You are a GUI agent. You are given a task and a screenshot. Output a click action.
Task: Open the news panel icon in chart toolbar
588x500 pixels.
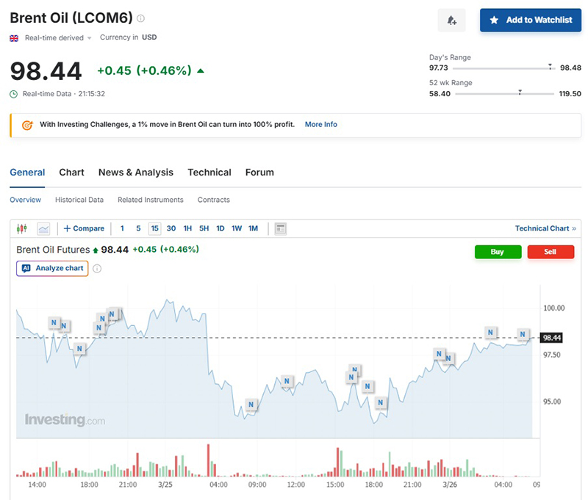pos(280,228)
